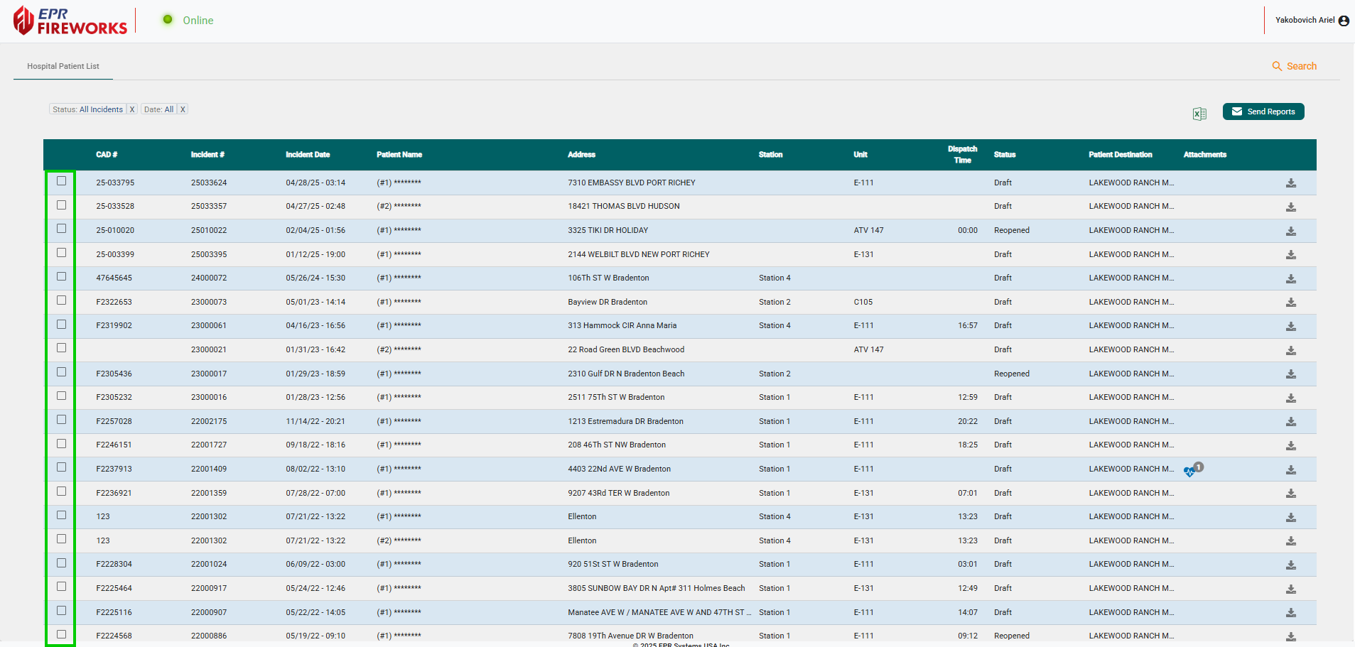Download the attachment for incident F2224568
The width and height of the screenshot is (1355, 647).
pyautogui.click(x=1291, y=636)
